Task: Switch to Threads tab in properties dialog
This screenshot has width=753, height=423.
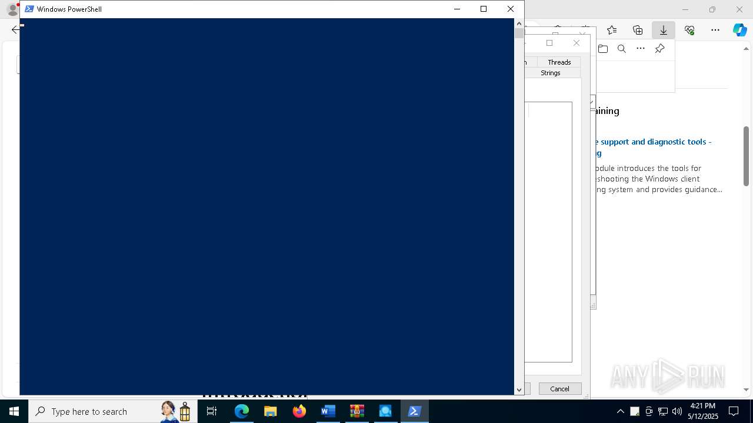Action: click(x=559, y=62)
